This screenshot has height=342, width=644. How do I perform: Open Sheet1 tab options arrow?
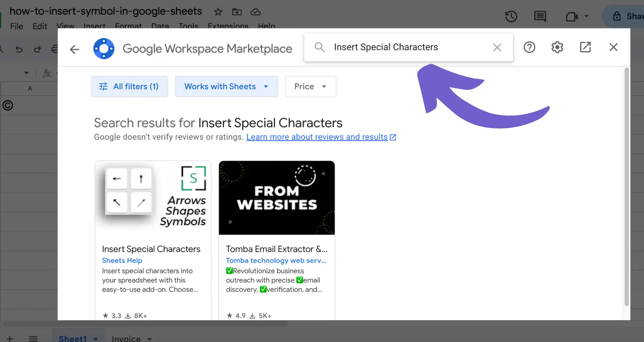(x=96, y=339)
